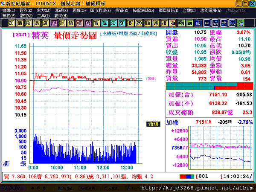The height and width of the screenshot is (192, 256).
Task: Open the 說明(H) menu
Action: tap(61, 16)
